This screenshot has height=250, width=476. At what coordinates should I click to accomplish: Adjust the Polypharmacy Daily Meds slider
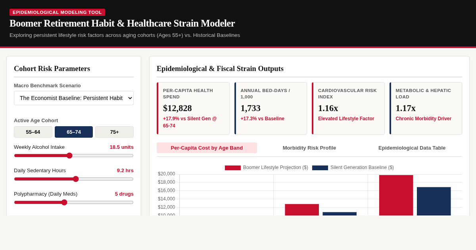point(74,202)
